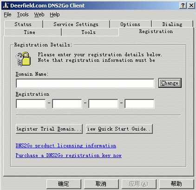The width and height of the screenshot is (196, 190).
Task: Open the Help menu
Action: 55,14
